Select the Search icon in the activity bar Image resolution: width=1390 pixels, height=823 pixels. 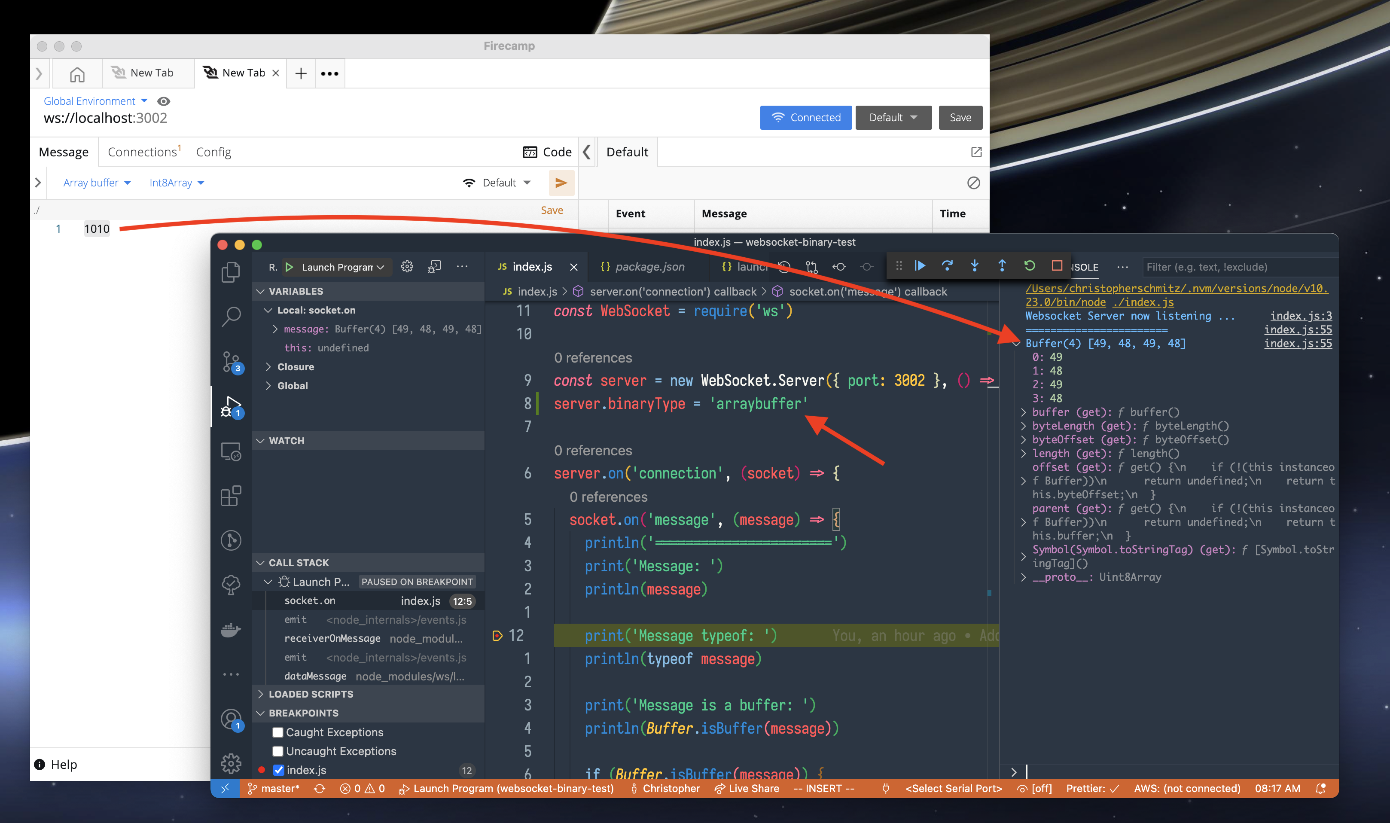[231, 316]
